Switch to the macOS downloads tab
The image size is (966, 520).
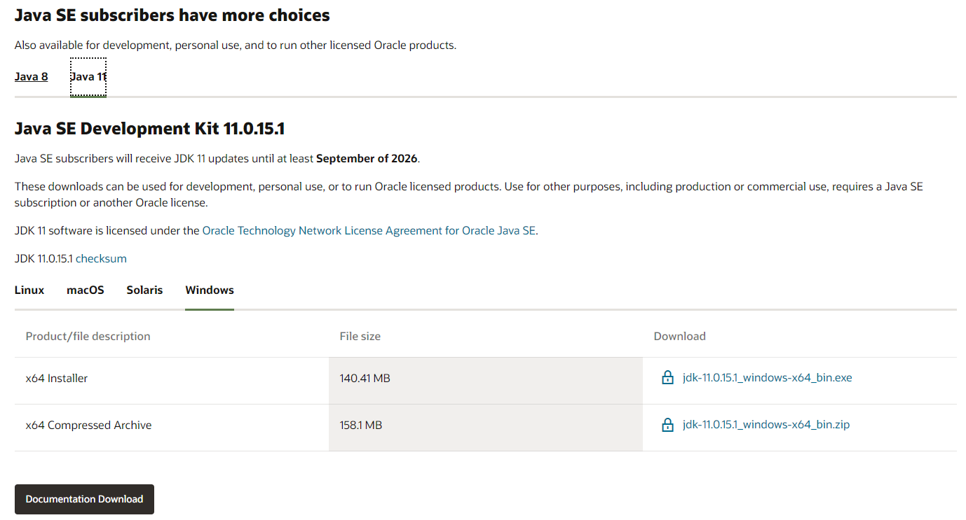pos(86,290)
